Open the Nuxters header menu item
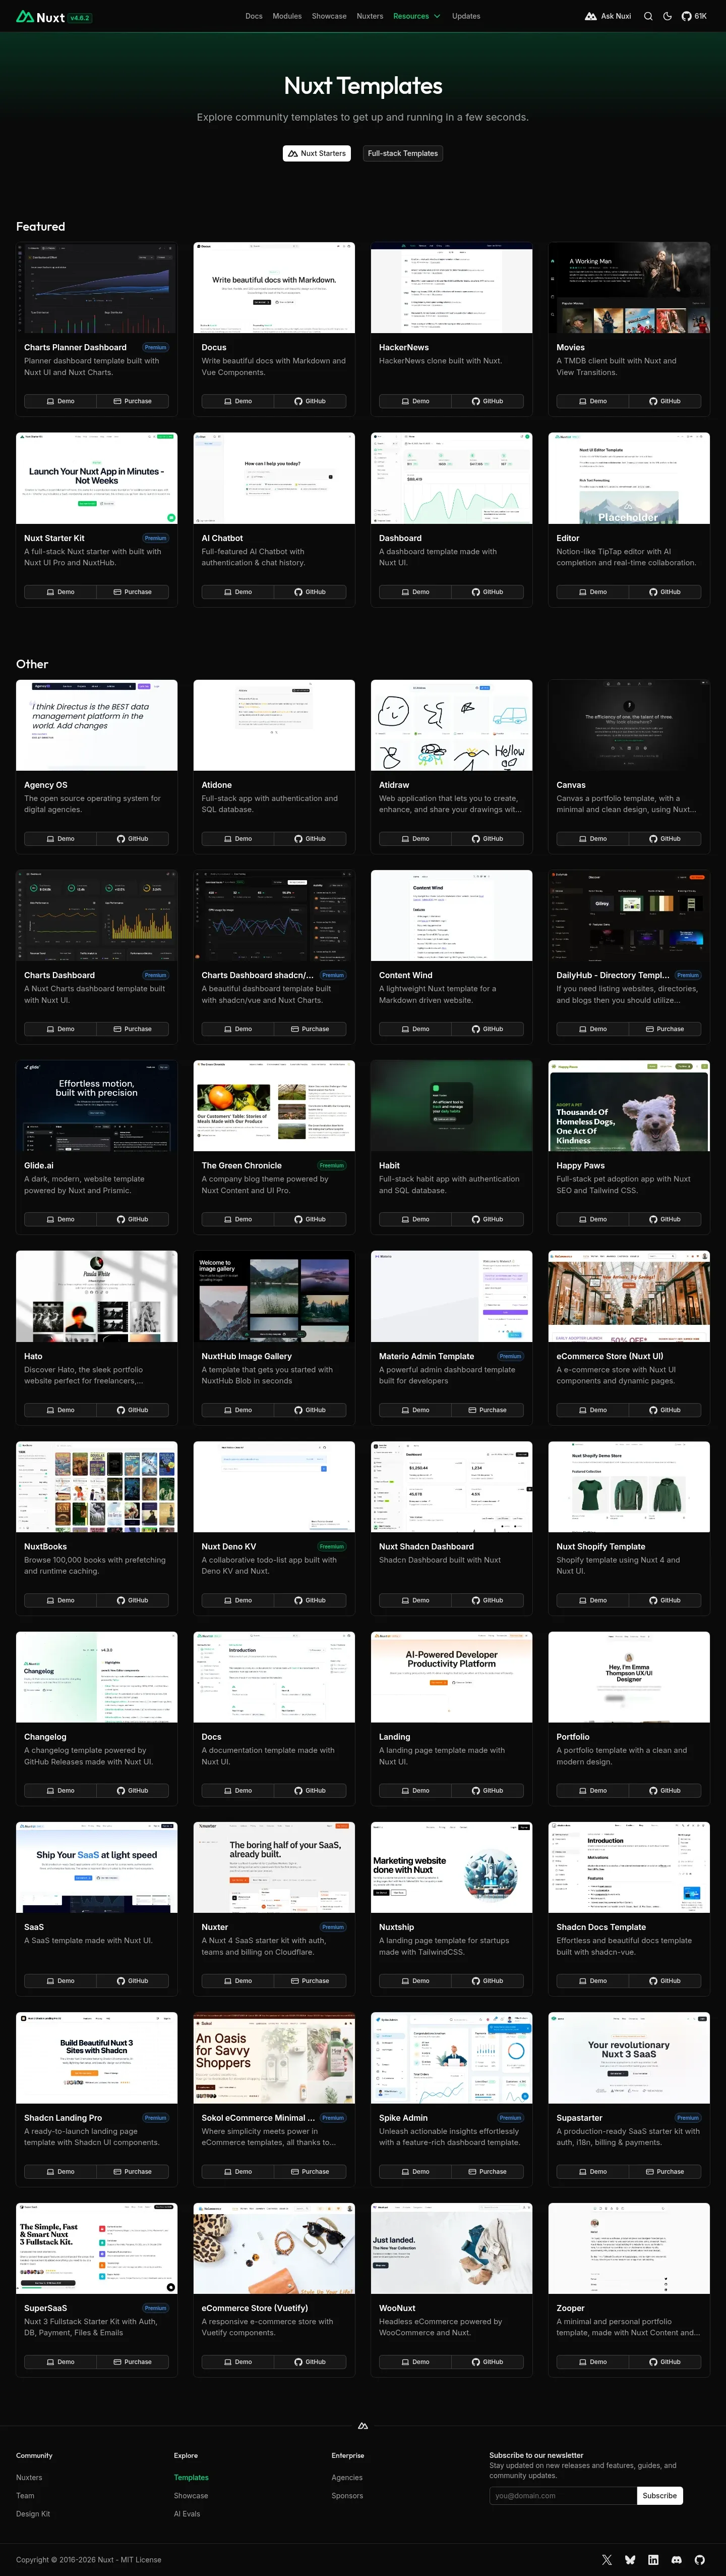This screenshot has width=726, height=2576. [x=370, y=16]
